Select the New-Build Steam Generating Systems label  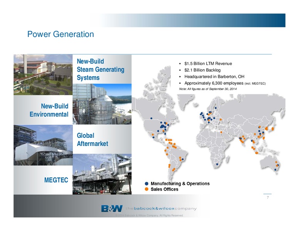click(101, 69)
